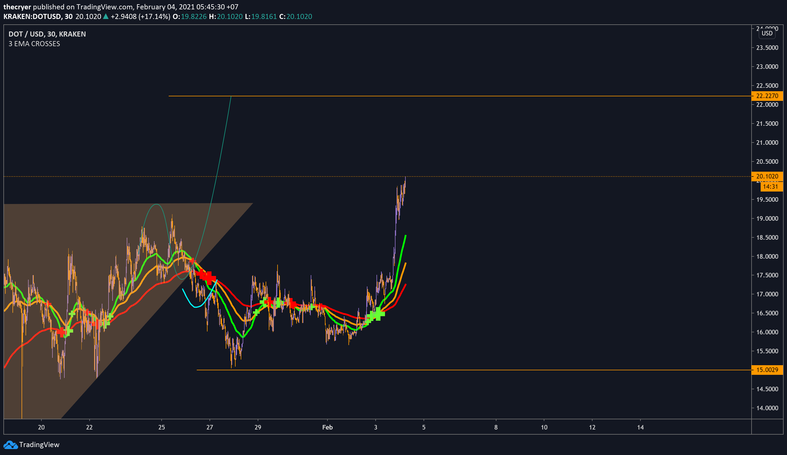This screenshot has height=455, width=787.
Task: Click the USD currency button
Action: coord(767,33)
